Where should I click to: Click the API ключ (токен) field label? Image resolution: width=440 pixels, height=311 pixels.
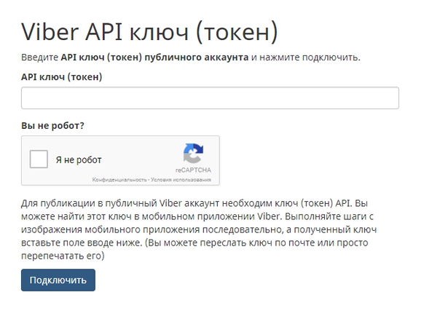click(62, 76)
